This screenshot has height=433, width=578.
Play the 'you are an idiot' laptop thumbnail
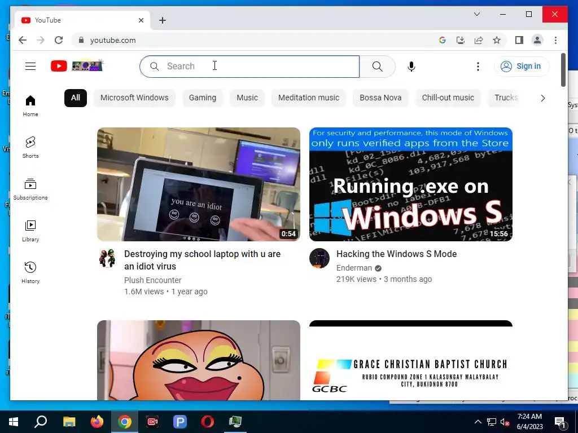coord(199,184)
